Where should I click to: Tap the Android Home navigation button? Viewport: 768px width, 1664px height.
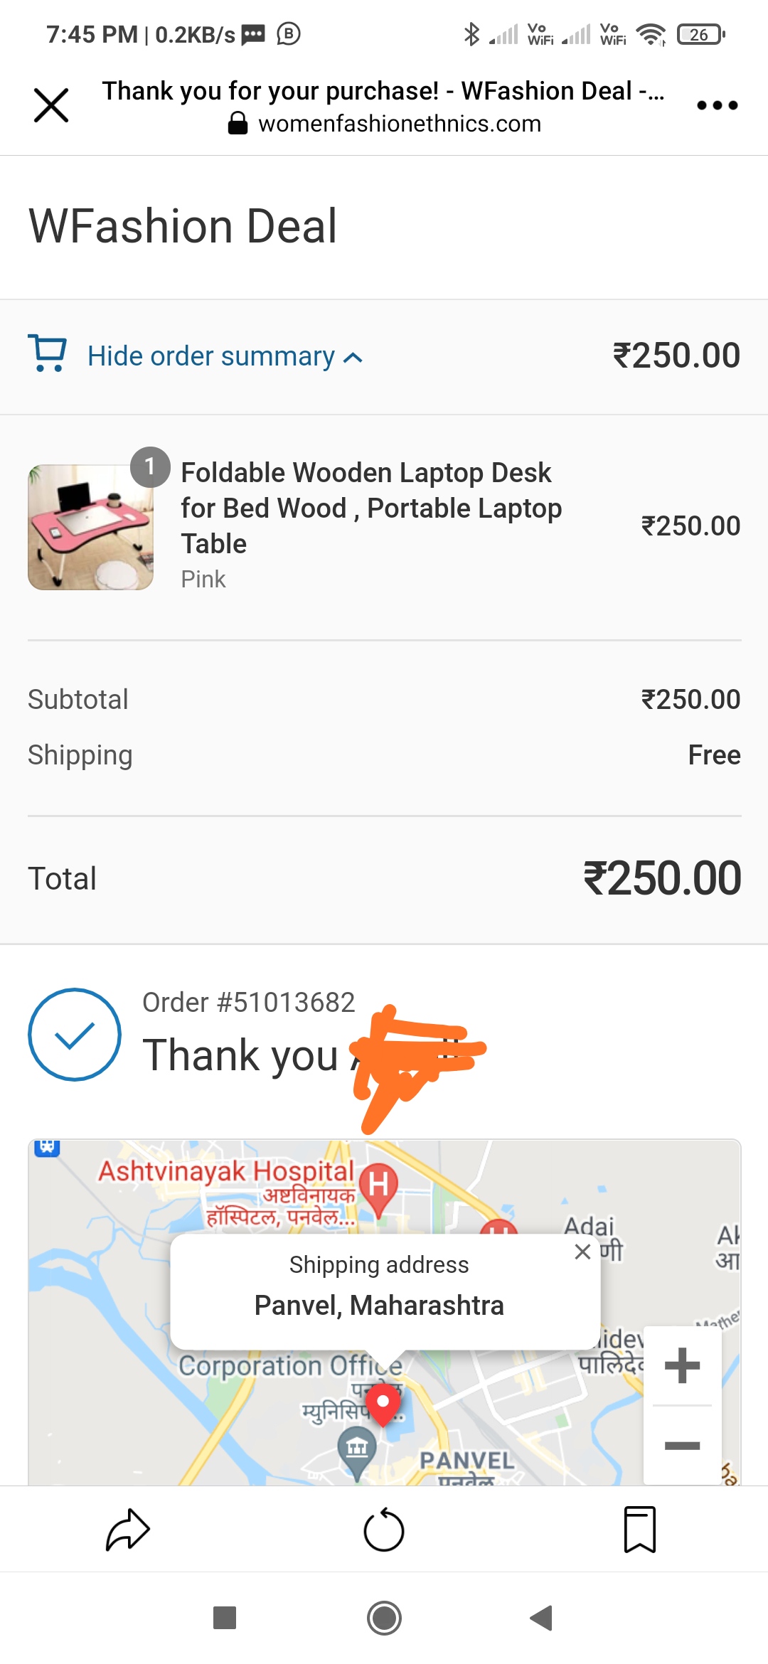point(384,1618)
